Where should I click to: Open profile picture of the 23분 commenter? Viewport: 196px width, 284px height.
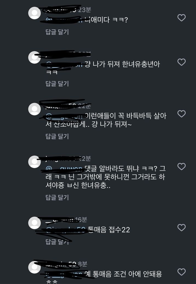[34, 13]
